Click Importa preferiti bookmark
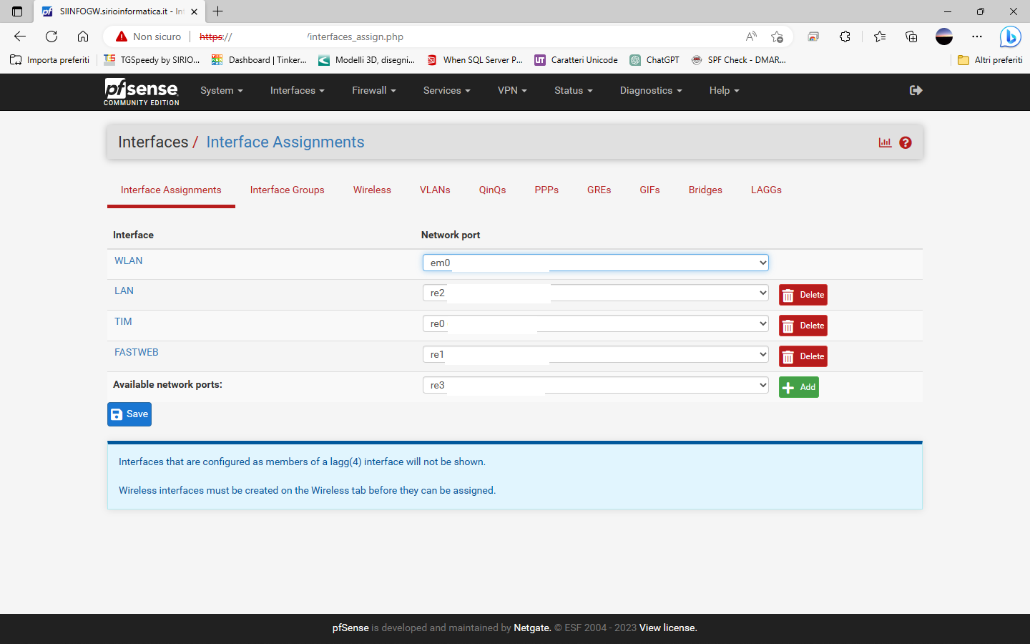 click(50, 60)
